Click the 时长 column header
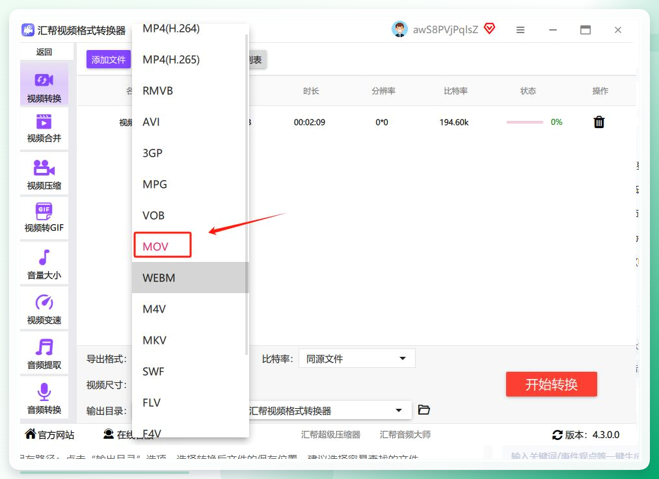 click(311, 91)
